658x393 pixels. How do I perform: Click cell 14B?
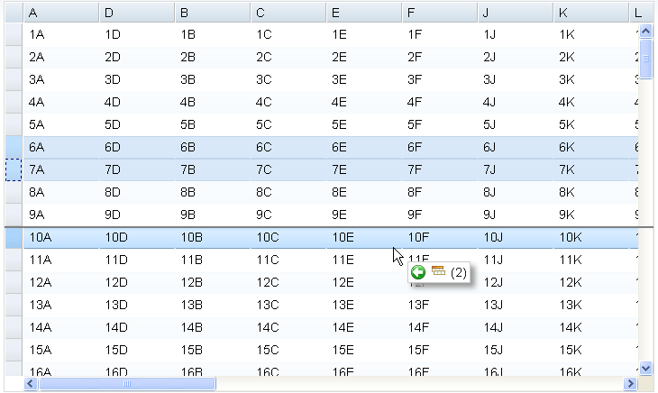click(x=213, y=327)
